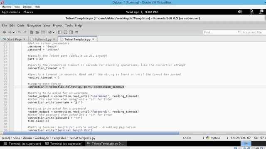
Task: Click the code line "time.sleep(1)"
Action: [x=38, y=121]
